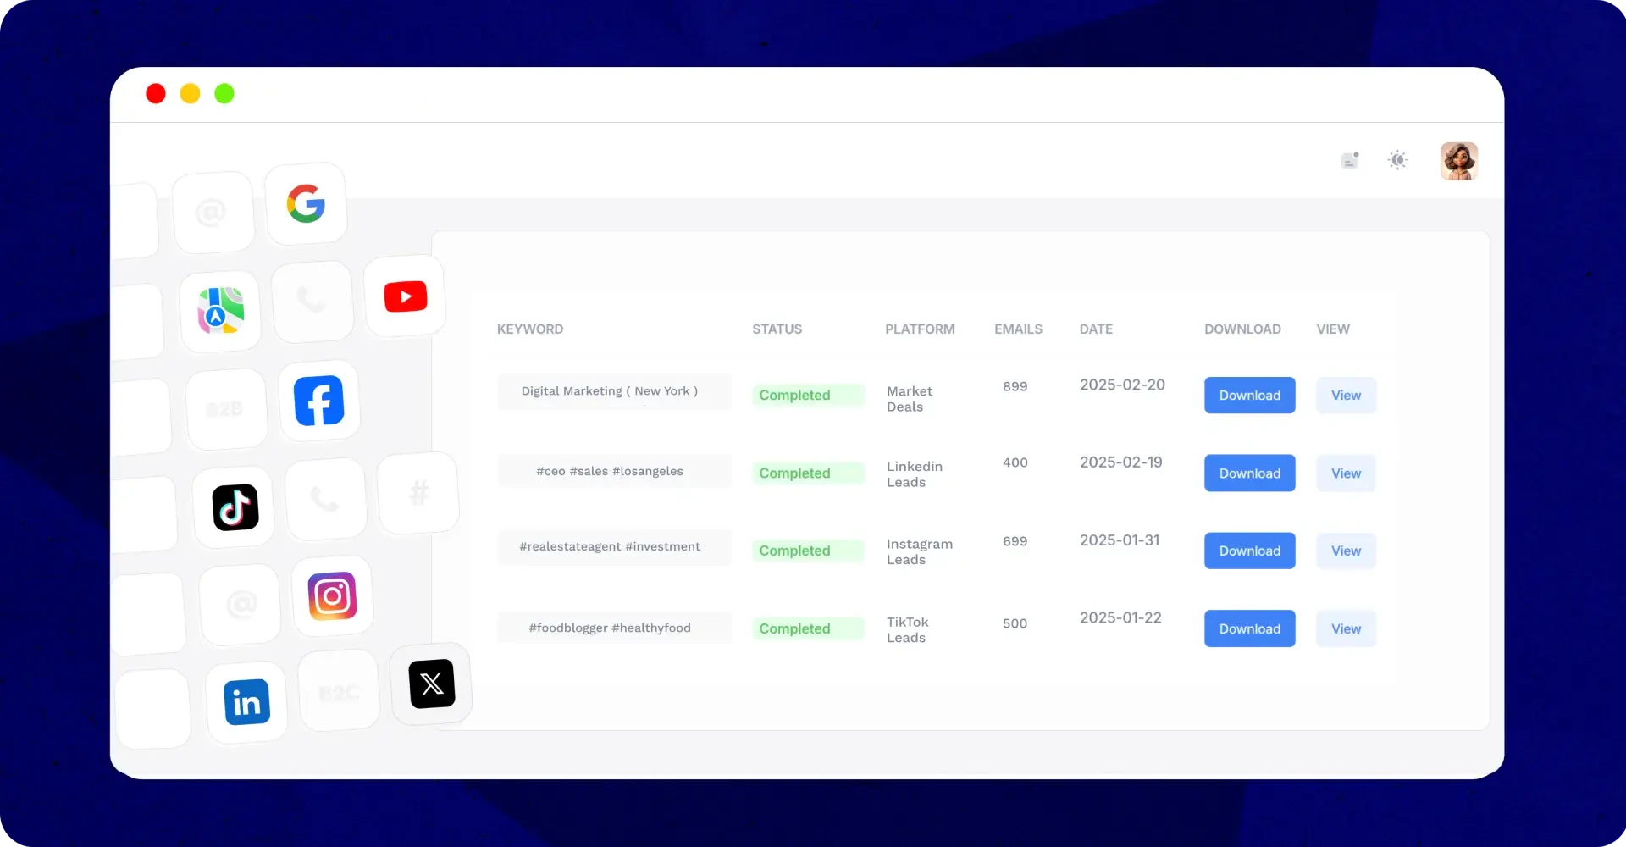Click the Completed status for #foodblogger row
Image resolution: width=1626 pixels, height=847 pixels.
click(x=794, y=628)
